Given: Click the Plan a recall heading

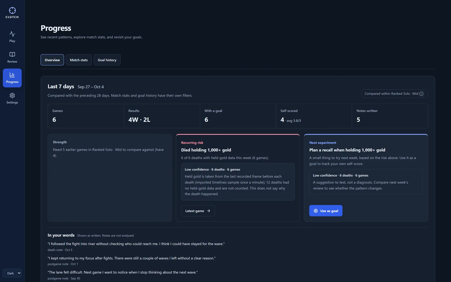Looking at the screenshot, I should pyautogui.click(x=347, y=150).
